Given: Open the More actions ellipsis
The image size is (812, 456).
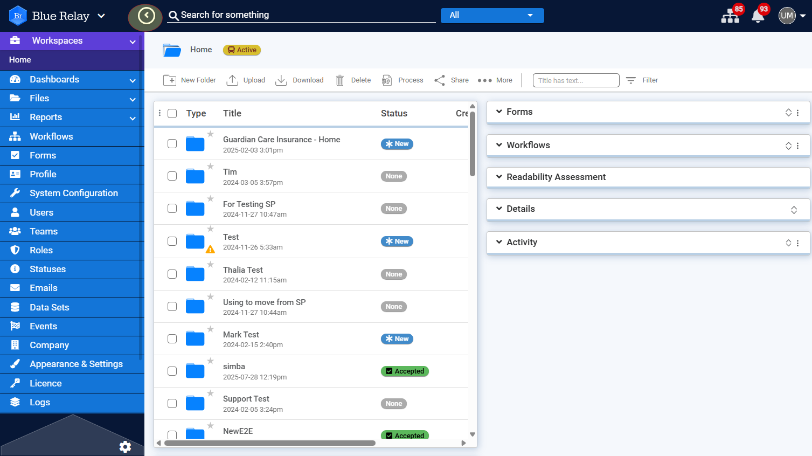Looking at the screenshot, I should [485, 80].
